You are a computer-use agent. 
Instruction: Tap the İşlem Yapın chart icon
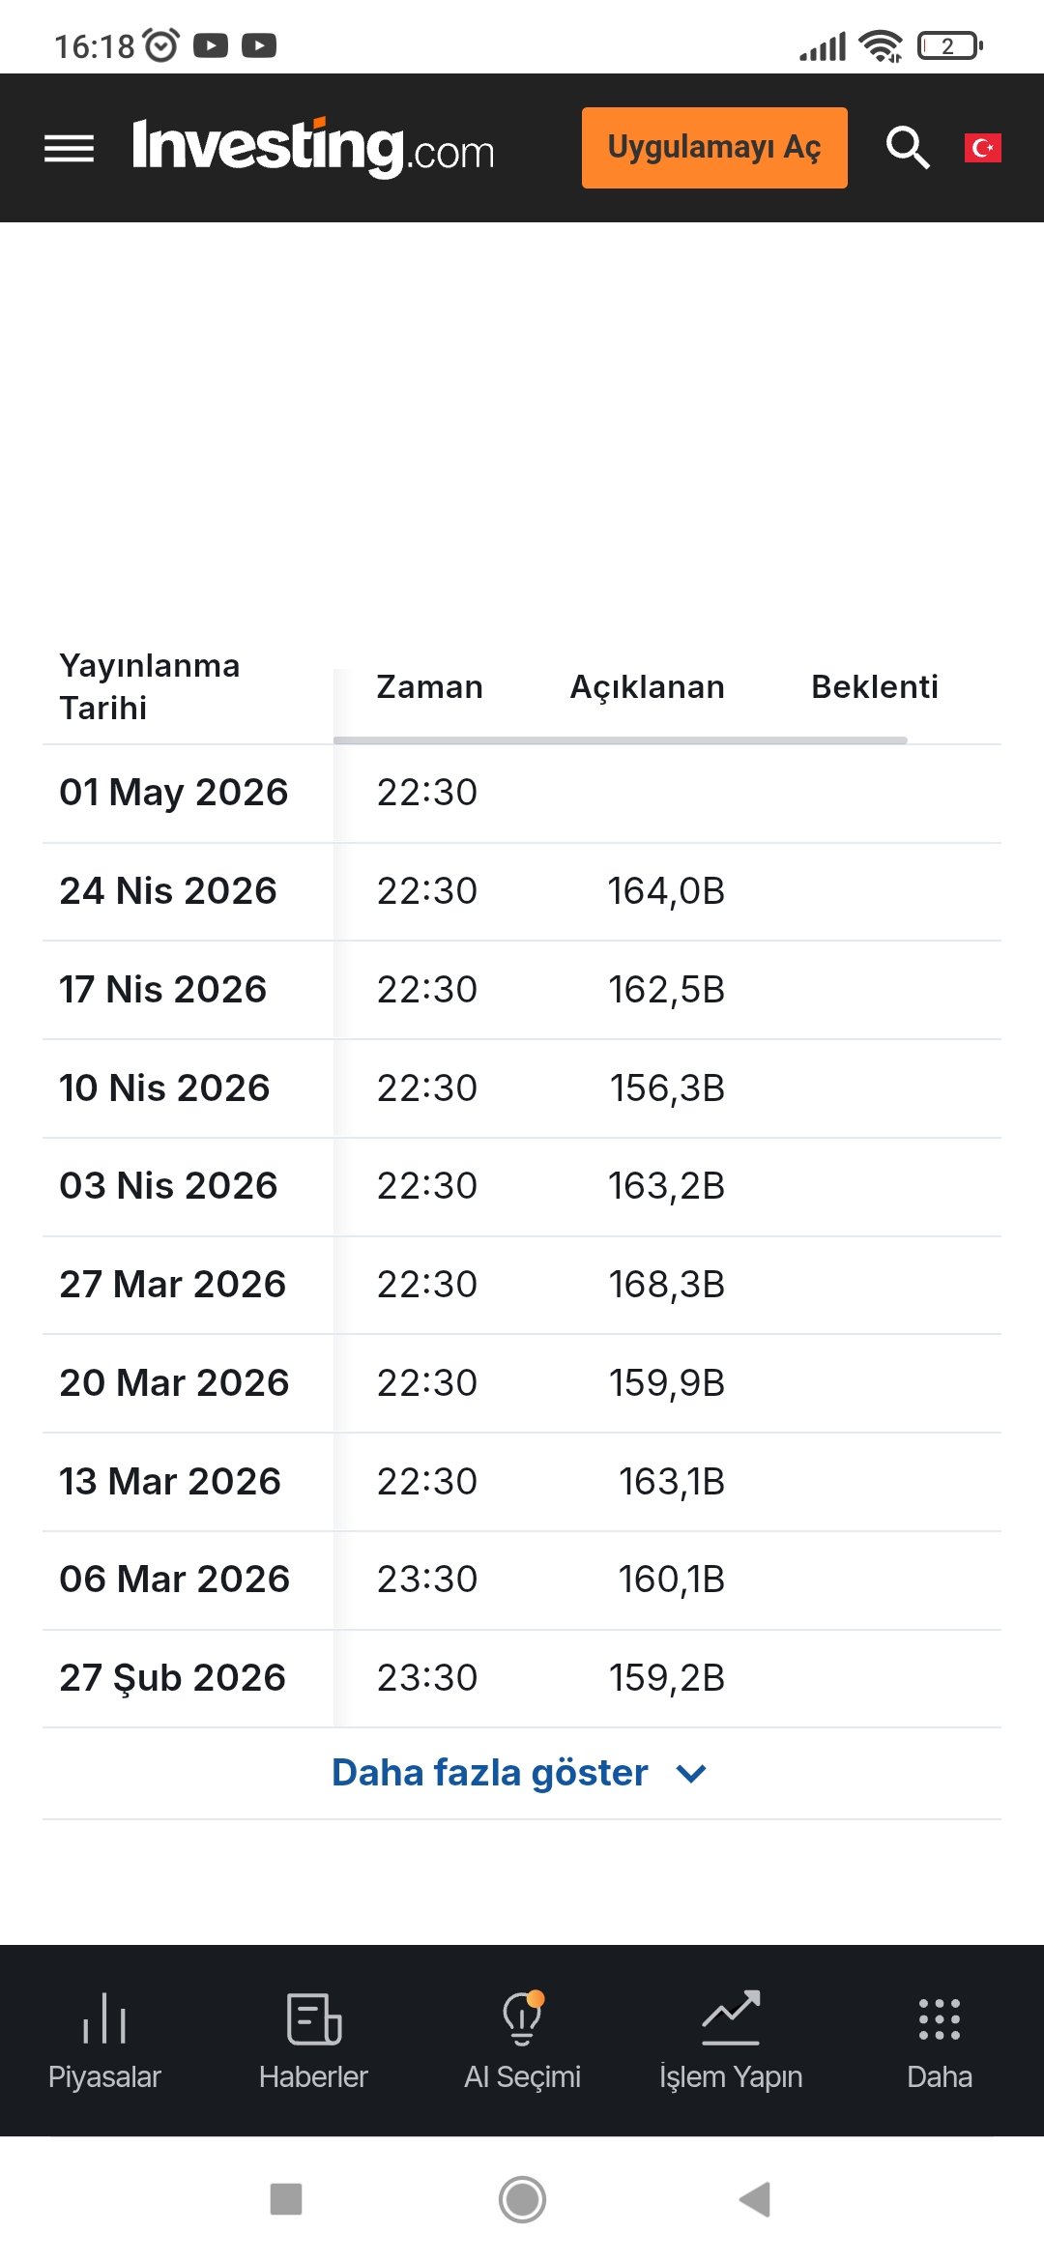tap(731, 2018)
